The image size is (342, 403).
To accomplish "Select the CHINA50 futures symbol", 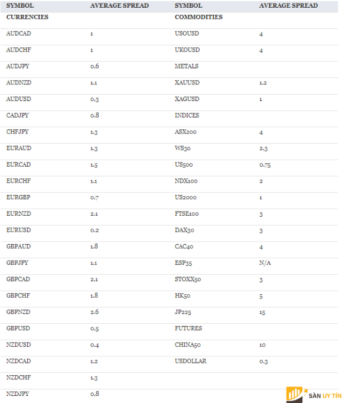I will [188, 344].
